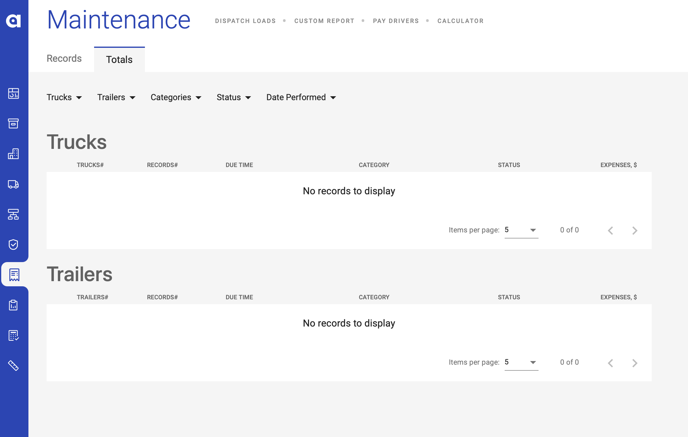Go to Dispatch Loads link
The height and width of the screenshot is (437, 688).
245,21
